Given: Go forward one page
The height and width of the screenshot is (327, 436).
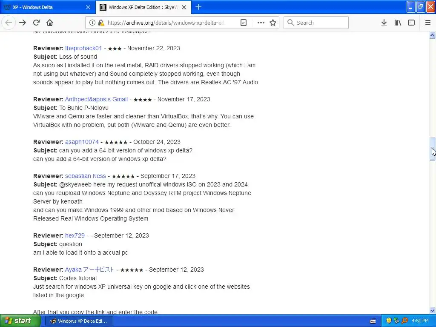Looking at the screenshot, I should (x=23, y=23).
